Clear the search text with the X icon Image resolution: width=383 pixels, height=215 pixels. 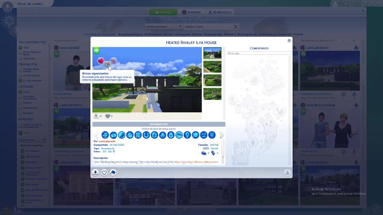click(x=236, y=27)
